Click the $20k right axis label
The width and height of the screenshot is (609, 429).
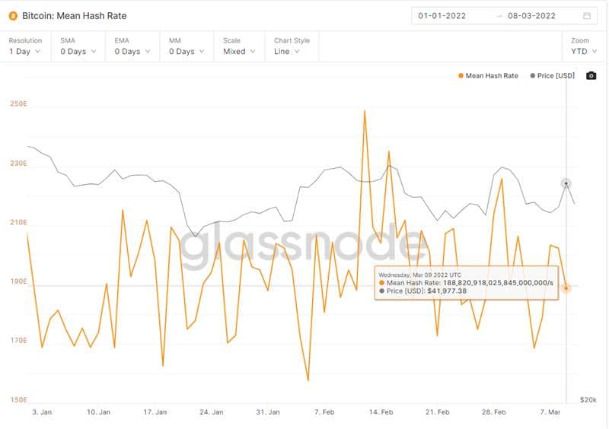click(588, 399)
